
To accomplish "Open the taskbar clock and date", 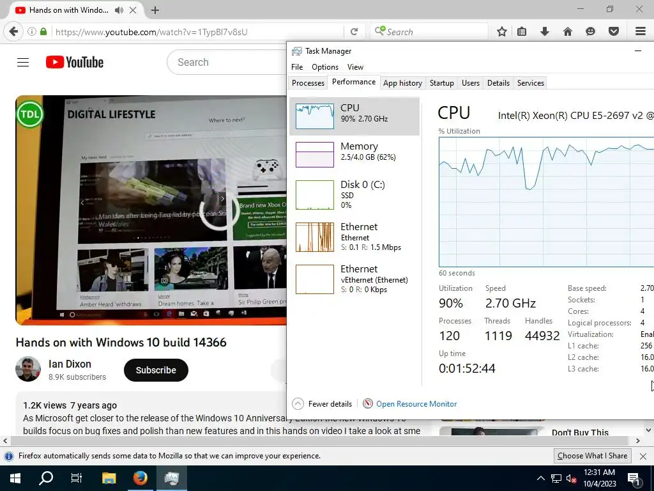I will (x=599, y=478).
